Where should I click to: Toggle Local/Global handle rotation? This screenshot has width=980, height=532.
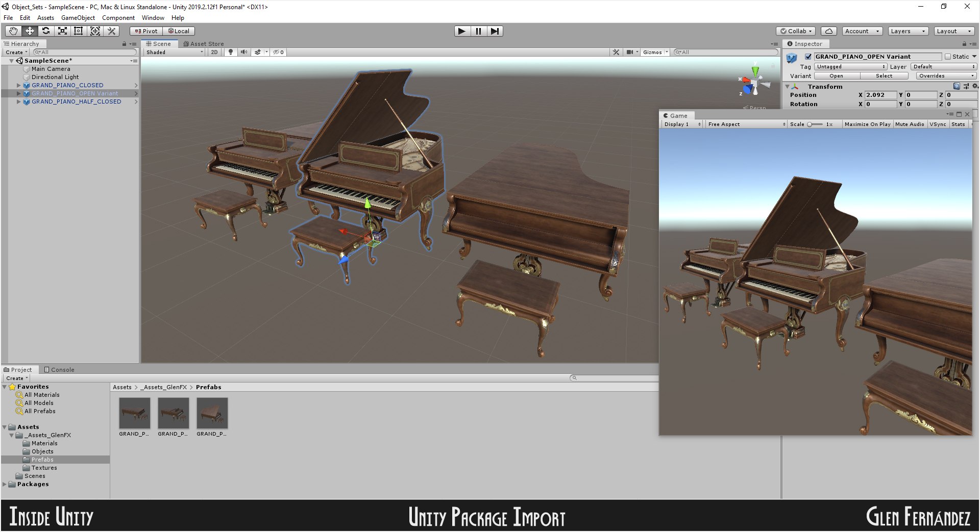click(x=179, y=31)
